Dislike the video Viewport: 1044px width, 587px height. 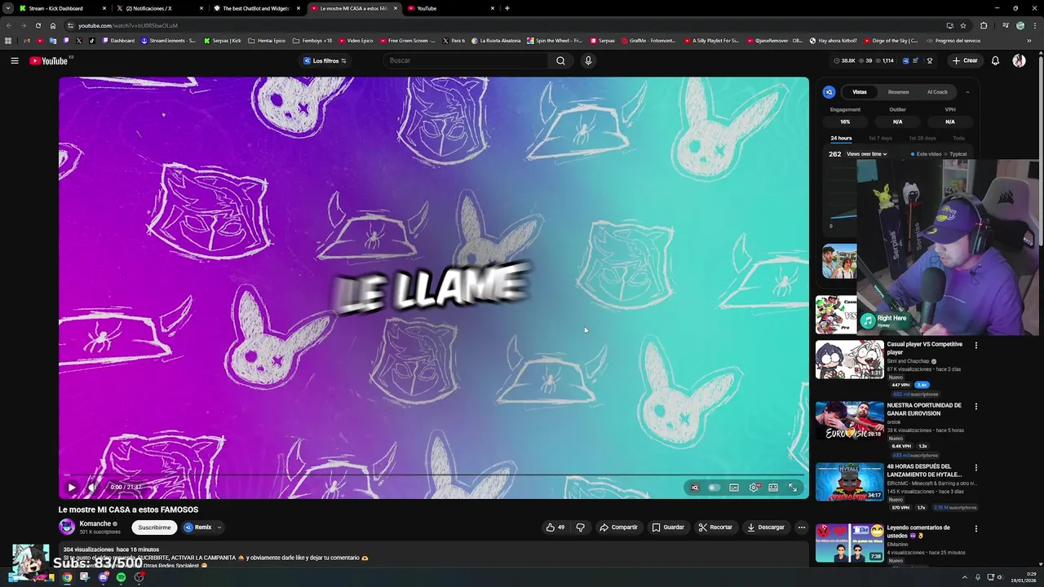(x=580, y=527)
